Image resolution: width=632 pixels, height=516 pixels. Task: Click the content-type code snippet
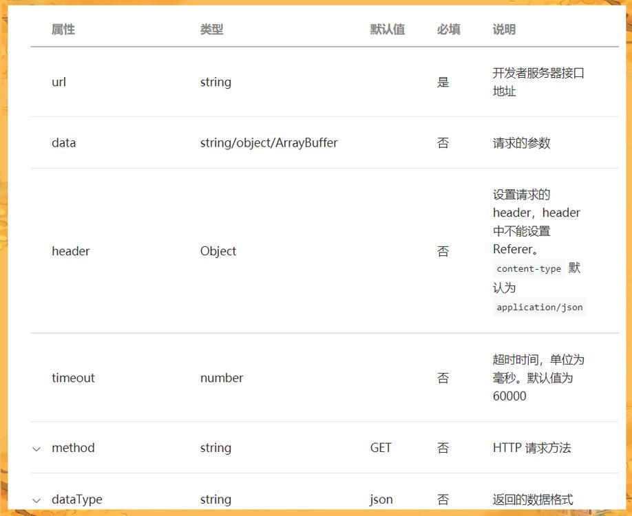pos(528,268)
